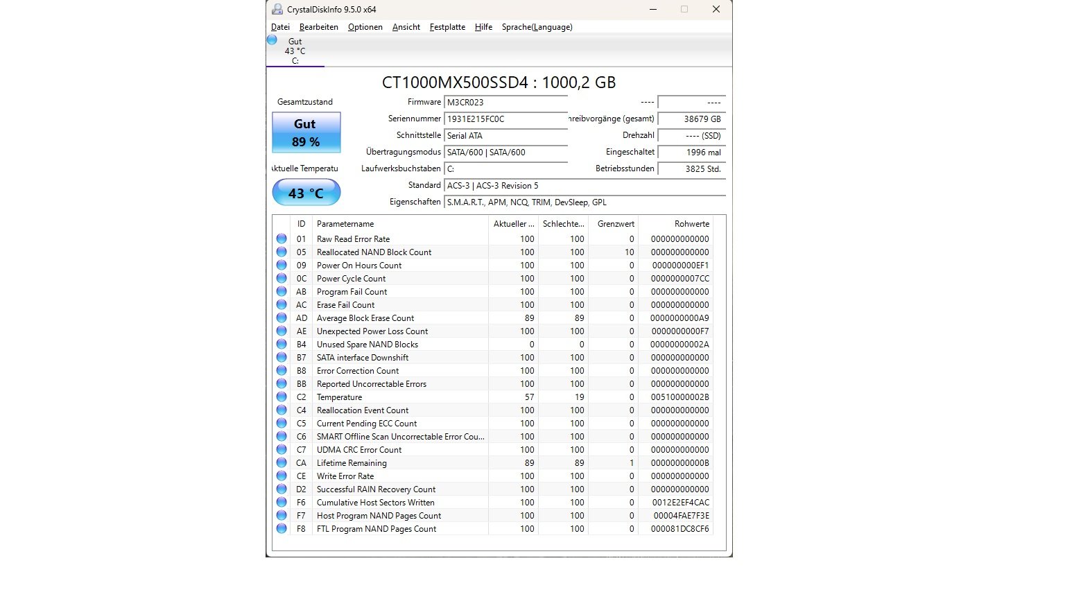Click the status orb for Host Program NAND Pages

(x=282, y=515)
